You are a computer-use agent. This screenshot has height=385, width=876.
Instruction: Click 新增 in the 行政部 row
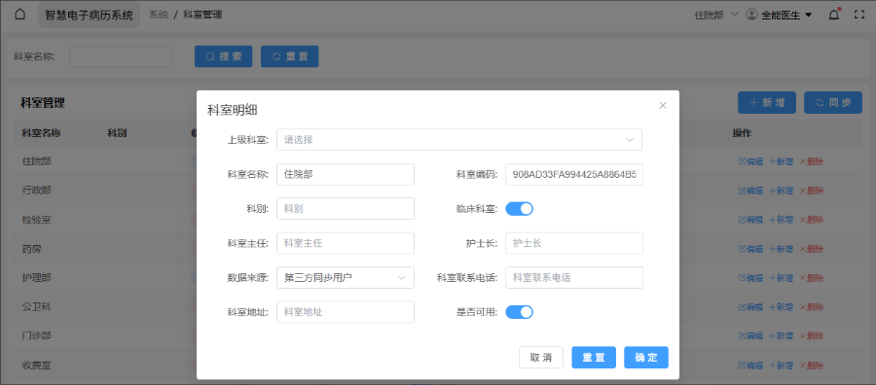click(781, 191)
